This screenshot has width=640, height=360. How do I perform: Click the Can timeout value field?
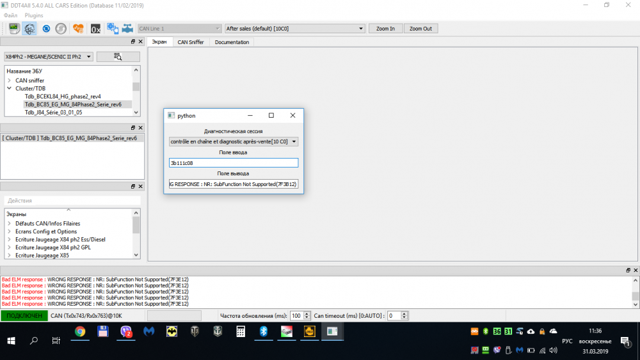coord(394,316)
